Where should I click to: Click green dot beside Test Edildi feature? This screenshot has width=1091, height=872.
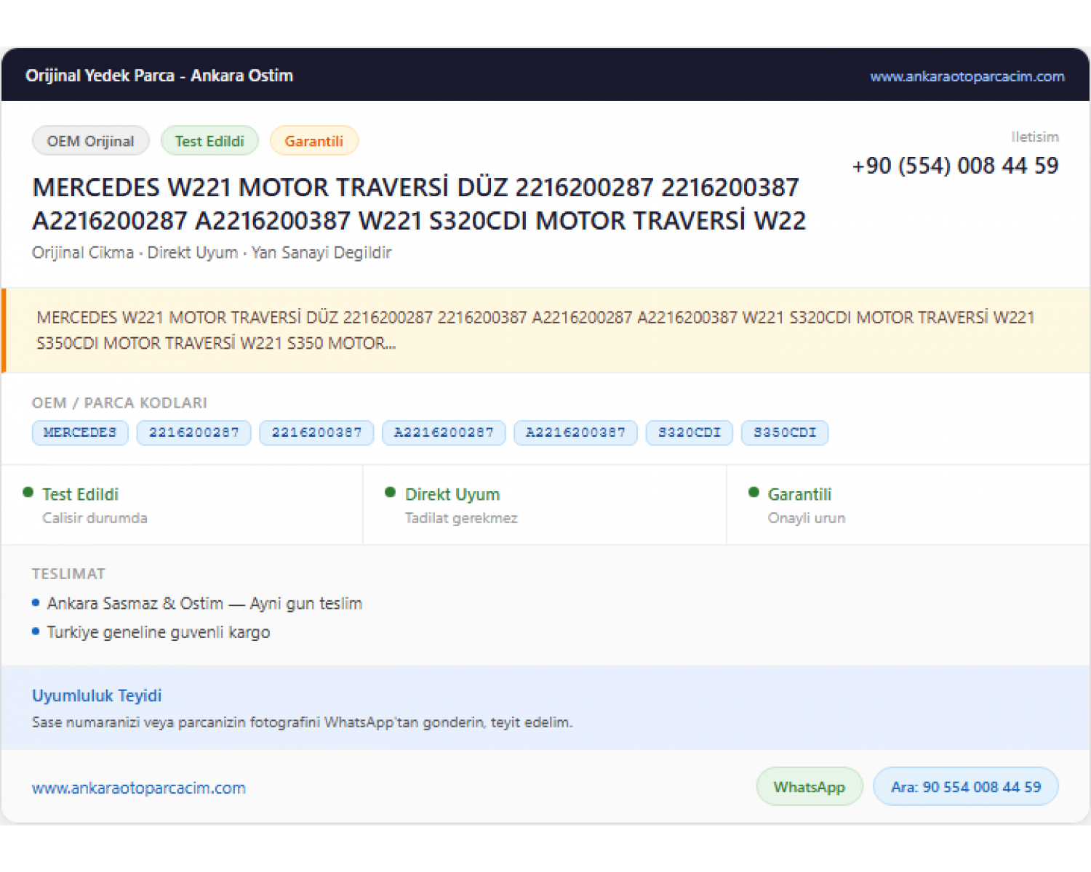[x=28, y=493]
